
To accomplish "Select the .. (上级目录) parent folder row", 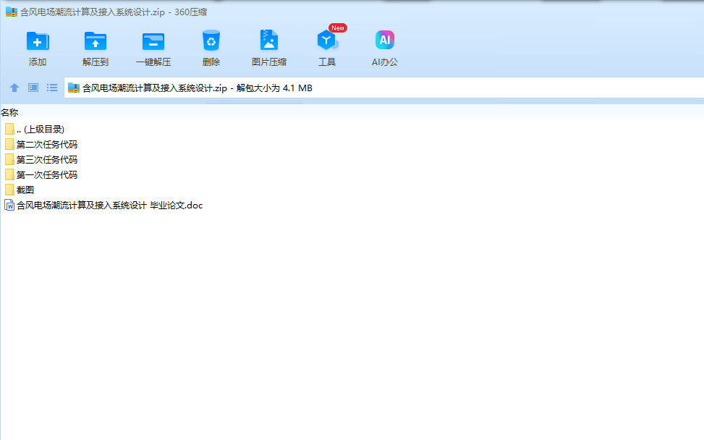I will pyautogui.click(x=35, y=130).
